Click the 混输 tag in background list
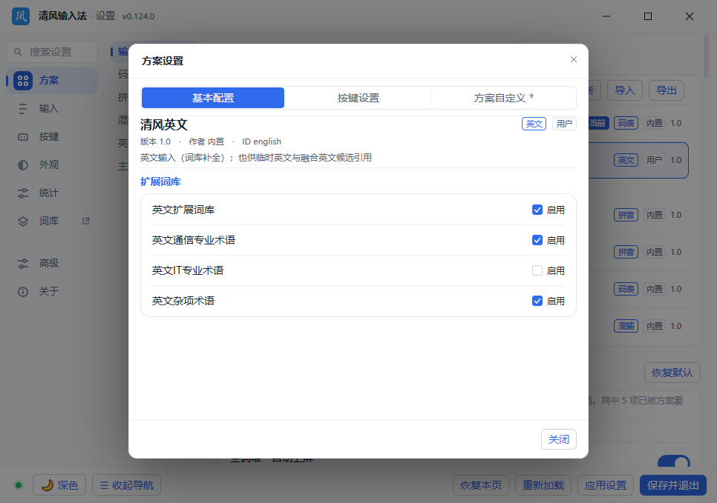This screenshot has width=717, height=503. pyautogui.click(x=626, y=326)
